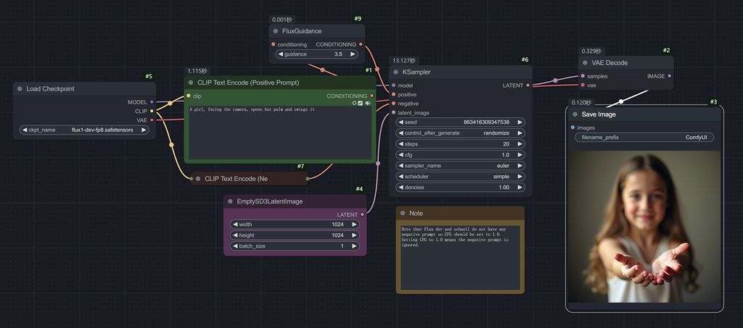This screenshot has height=328, width=743.
Task: Open control_after_generate set to randomize
Action: [x=461, y=133]
